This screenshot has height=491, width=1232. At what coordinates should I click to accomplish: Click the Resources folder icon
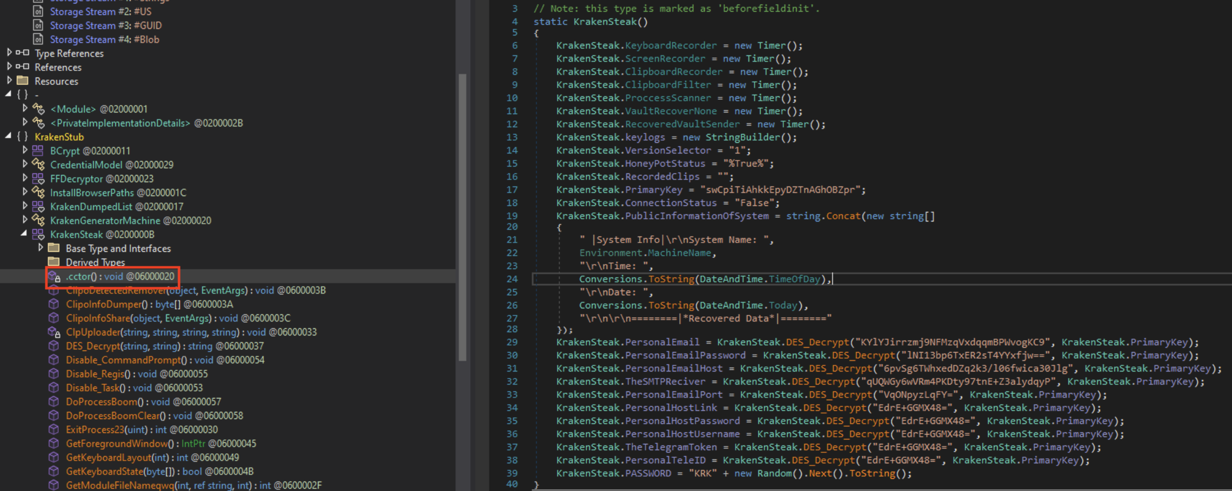[x=23, y=81]
